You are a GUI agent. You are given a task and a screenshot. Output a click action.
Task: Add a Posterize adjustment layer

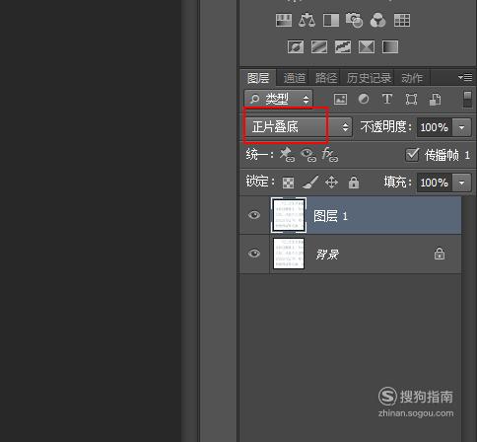pos(319,46)
